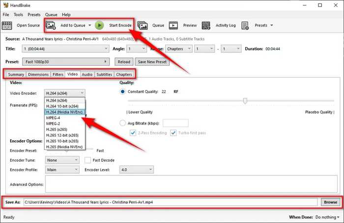Open the Title dropdown

(x=65, y=49)
